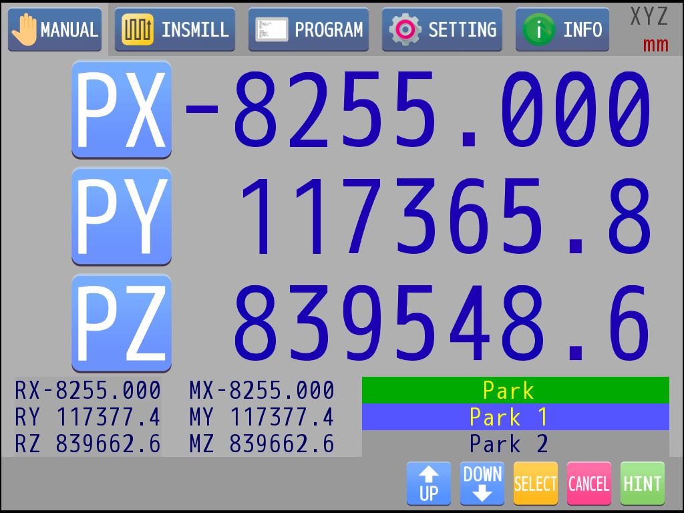Viewport: 684px width, 513px height.
Task: Click the DOWN arrow button
Action: [482, 484]
